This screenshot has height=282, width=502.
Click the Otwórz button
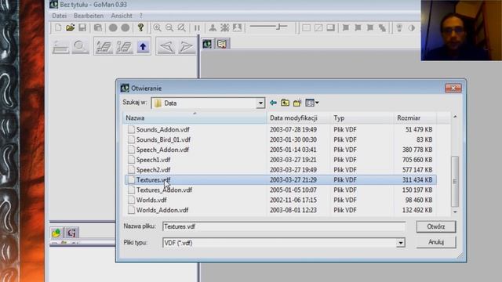(436, 226)
